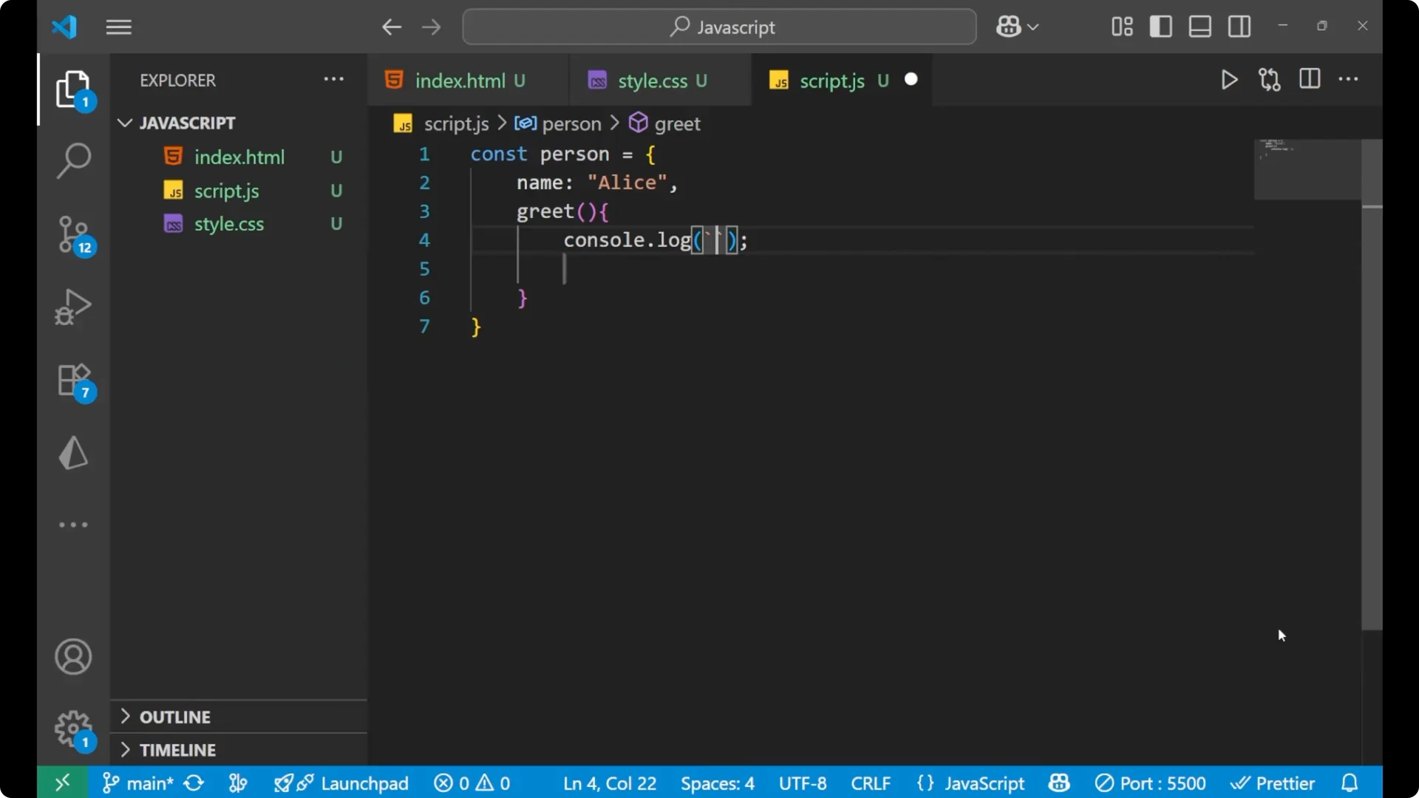Open Run and Debug view

73,307
